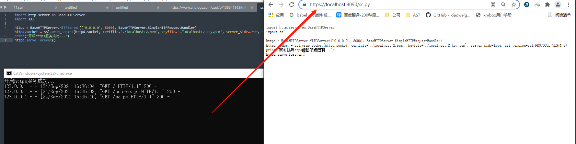This screenshot has height=144, width=576.
Task: Click the 'GET /source.js' log line in cmd
Action: (x=92, y=92)
